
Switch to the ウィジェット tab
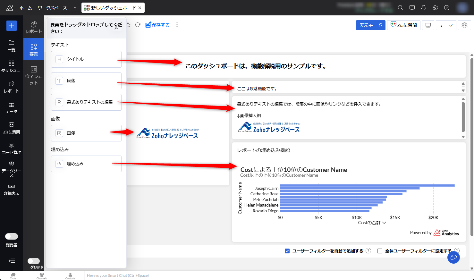(34, 75)
